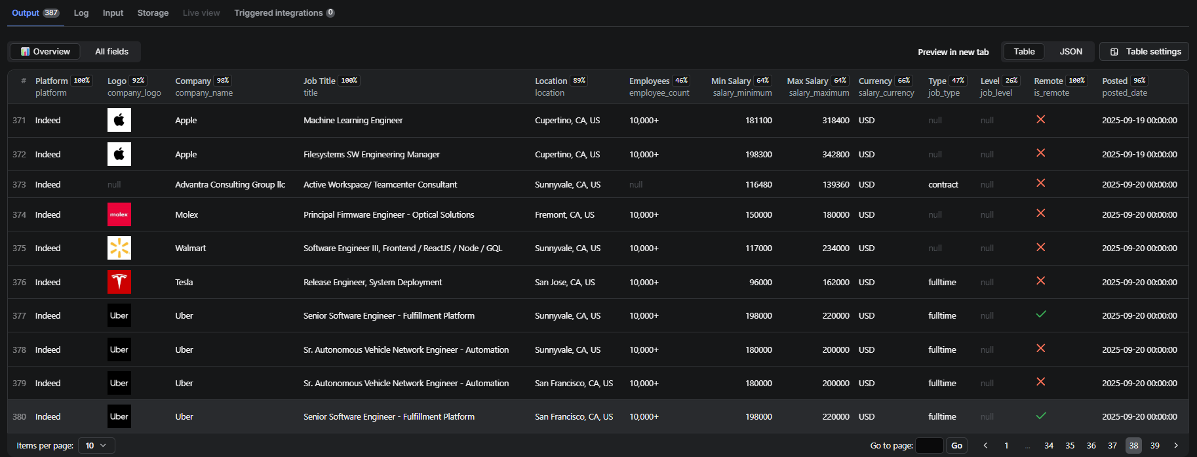Go to the previous page arrow
This screenshot has width=1197, height=457.
tap(985, 446)
